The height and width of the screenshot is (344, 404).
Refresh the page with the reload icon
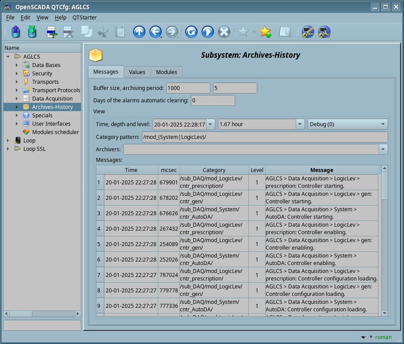[x=191, y=32]
